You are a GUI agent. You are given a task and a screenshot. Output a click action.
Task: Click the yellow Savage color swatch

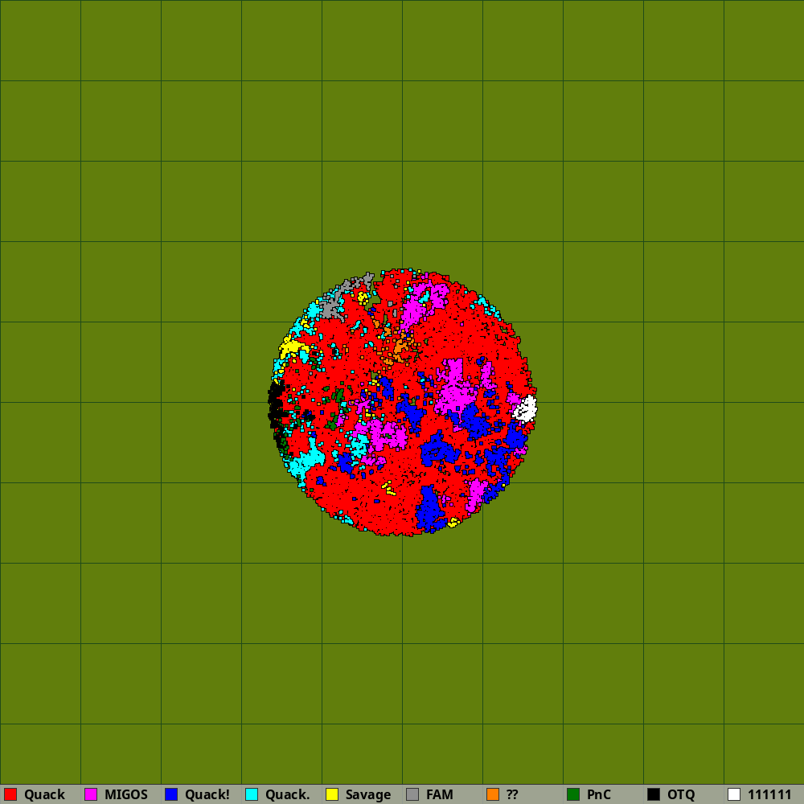pyautogui.click(x=332, y=794)
